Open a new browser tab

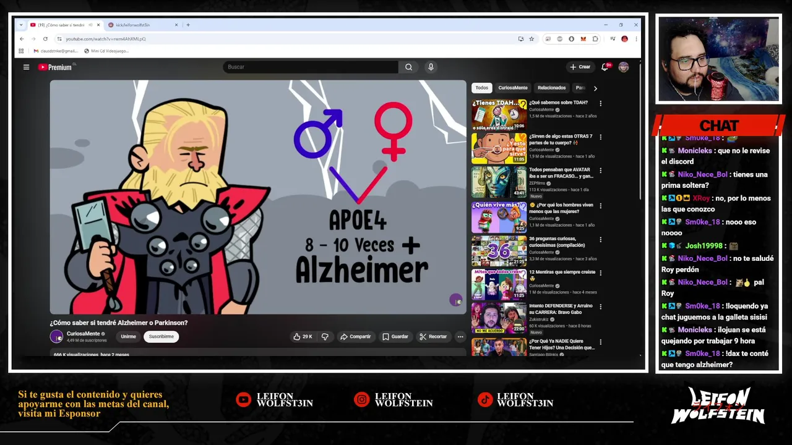[188, 25]
